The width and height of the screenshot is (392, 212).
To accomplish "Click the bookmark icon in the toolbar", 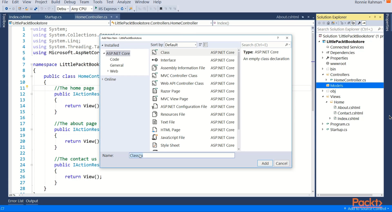I will (x=161, y=9).
